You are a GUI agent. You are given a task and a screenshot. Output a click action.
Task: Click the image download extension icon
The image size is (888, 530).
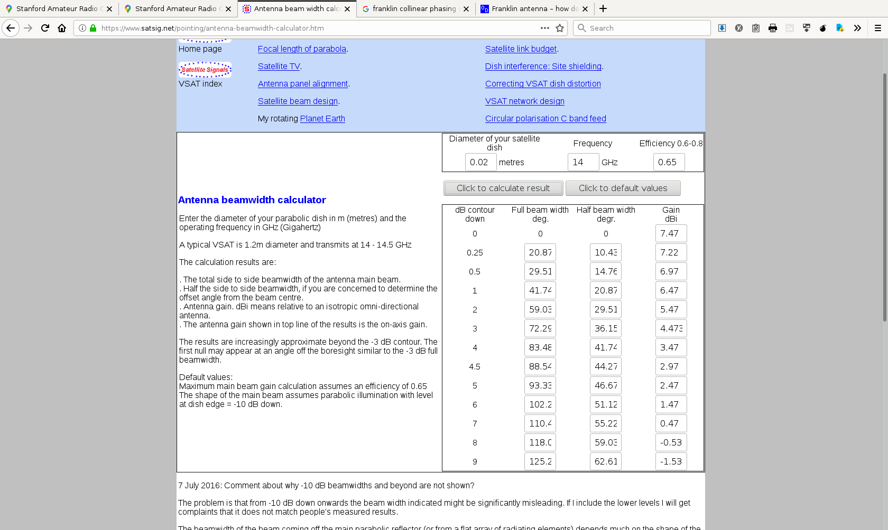(x=807, y=28)
